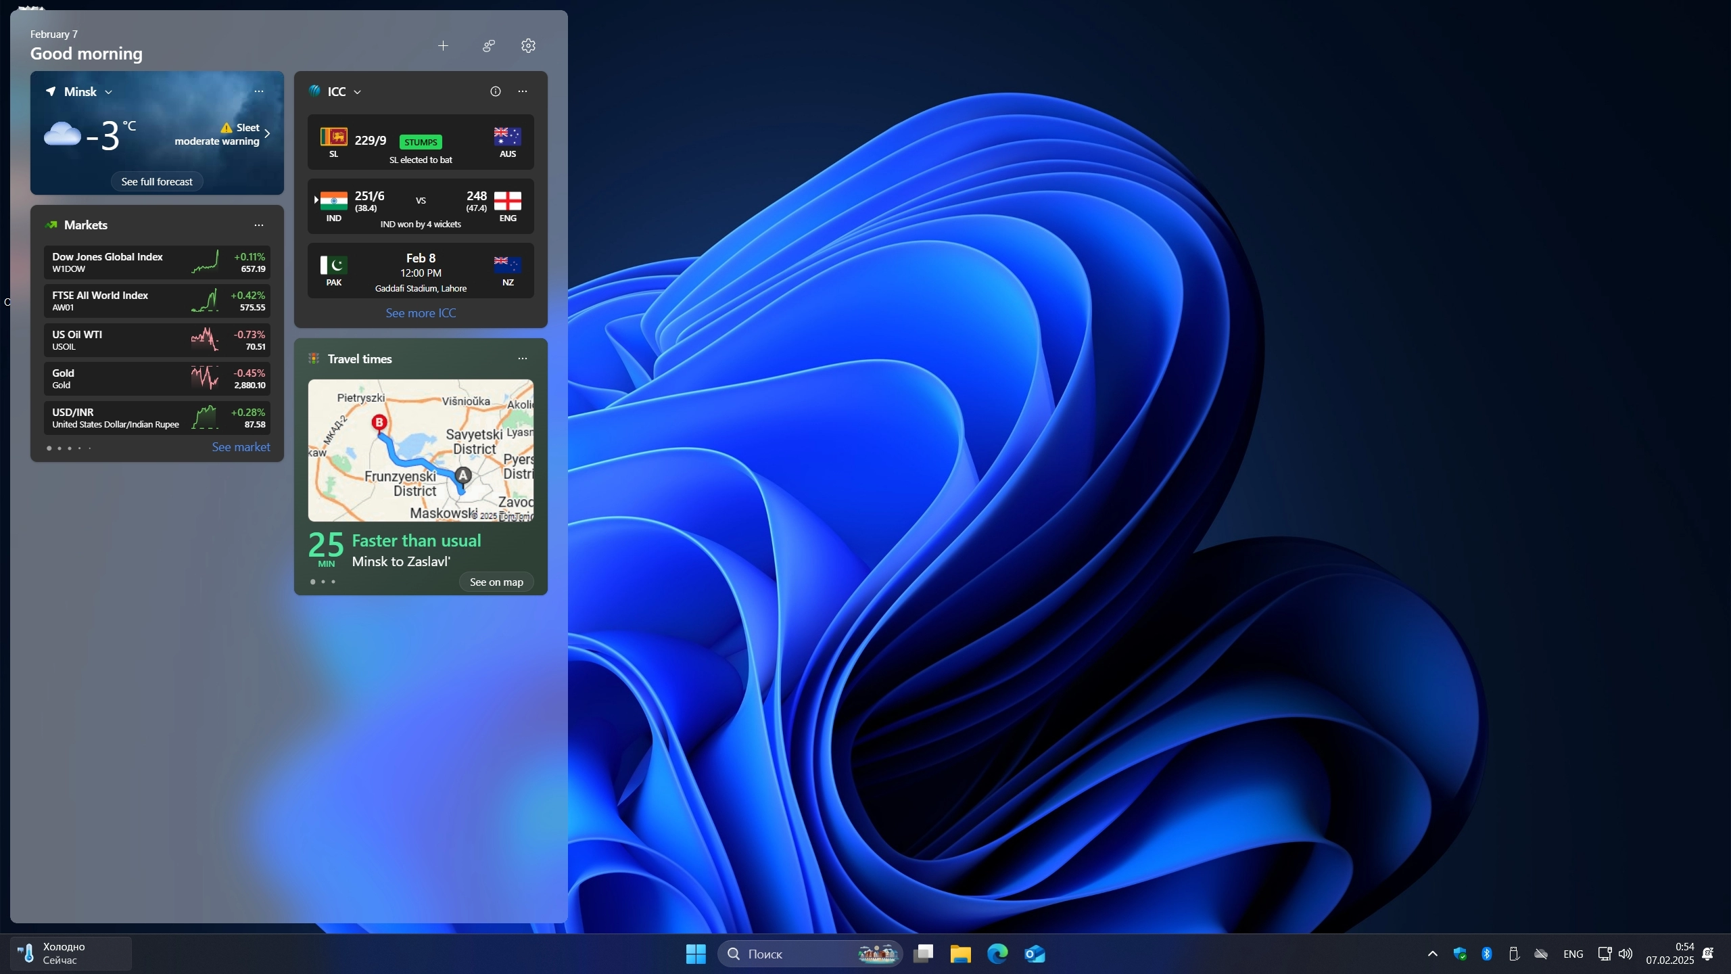Image resolution: width=1731 pixels, height=974 pixels.
Task: Open the widgets settings gear icon
Action: point(528,45)
